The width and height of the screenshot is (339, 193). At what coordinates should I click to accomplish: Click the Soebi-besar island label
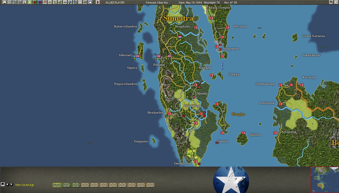312,55
